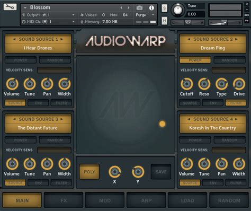Click the Y axis knob
This screenshot has width=251, height=211.
click(138, 172)
